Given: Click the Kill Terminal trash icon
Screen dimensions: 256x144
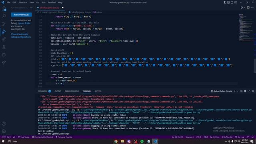Looking at the screenshot, I should point(245,91).
